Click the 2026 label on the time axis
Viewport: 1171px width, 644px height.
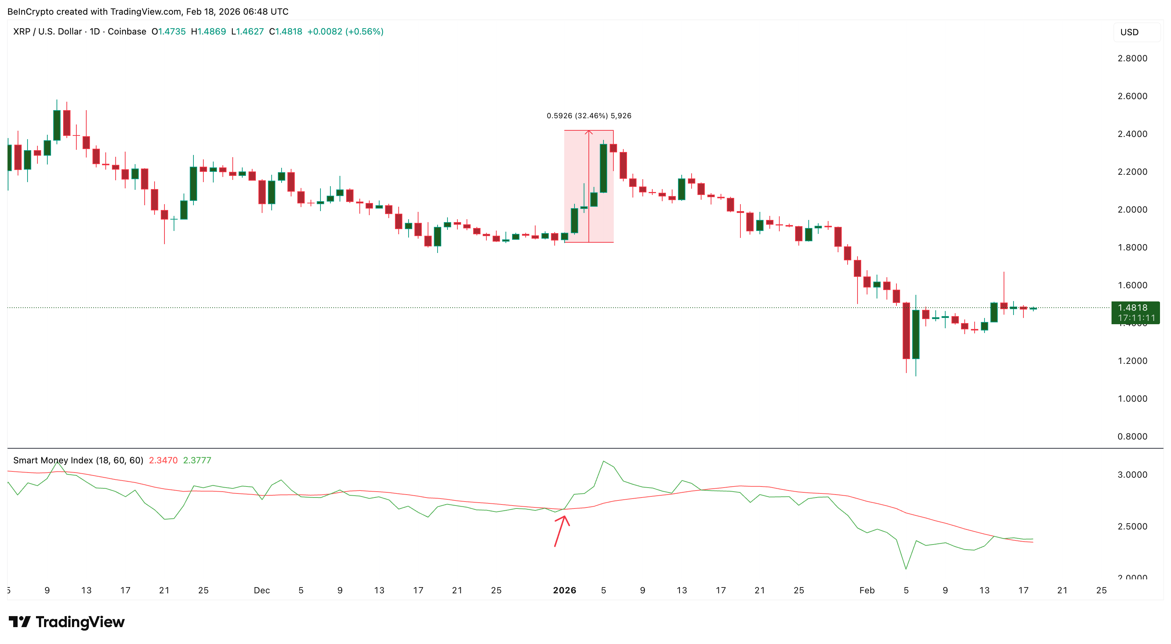pyautogui.click(x=565, y=590)
